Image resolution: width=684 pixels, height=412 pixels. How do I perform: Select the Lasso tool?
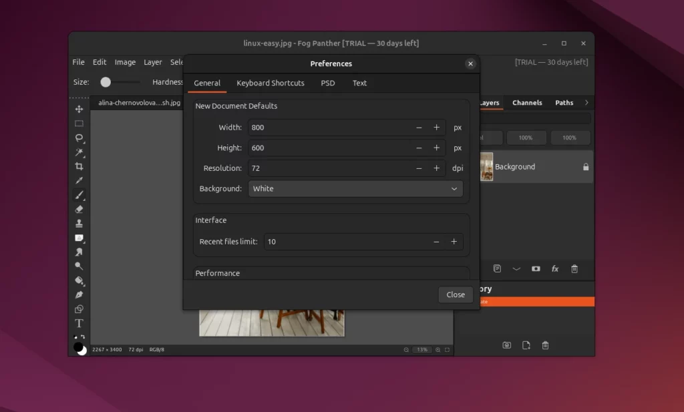(79, 138)
